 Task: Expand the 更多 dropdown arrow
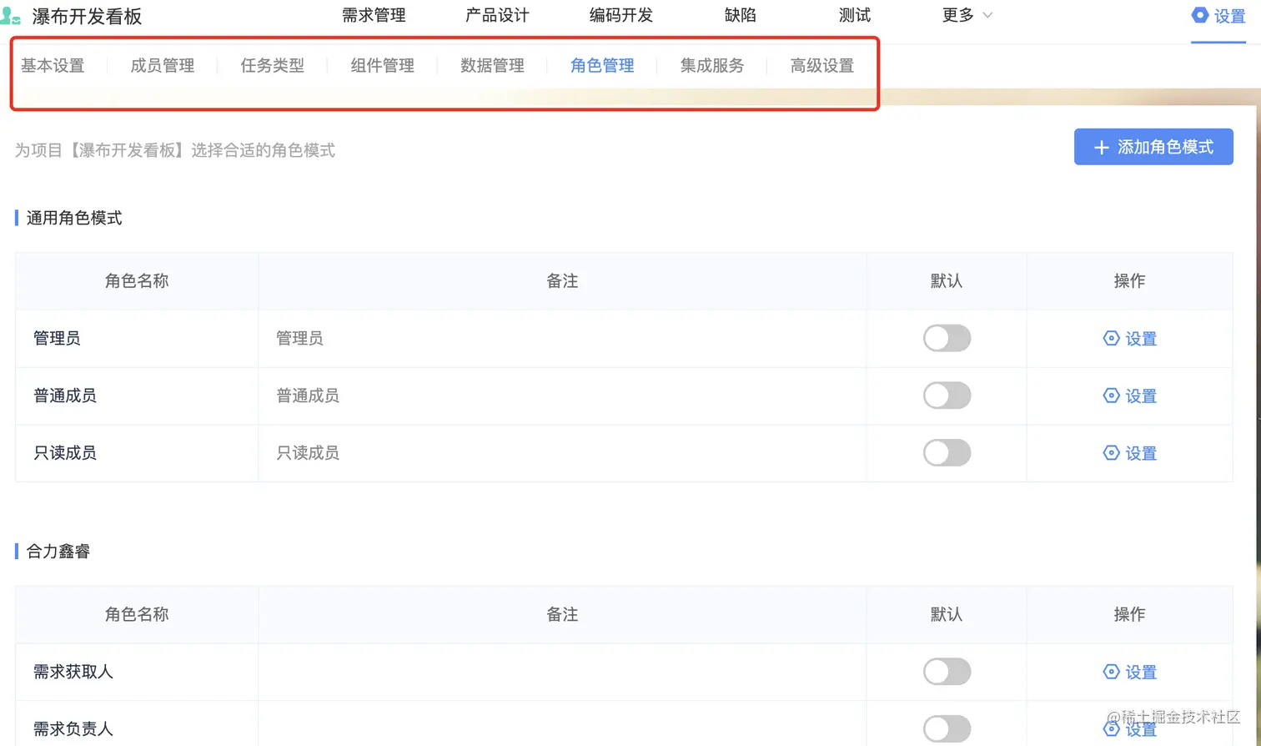[x=988, y=16]
